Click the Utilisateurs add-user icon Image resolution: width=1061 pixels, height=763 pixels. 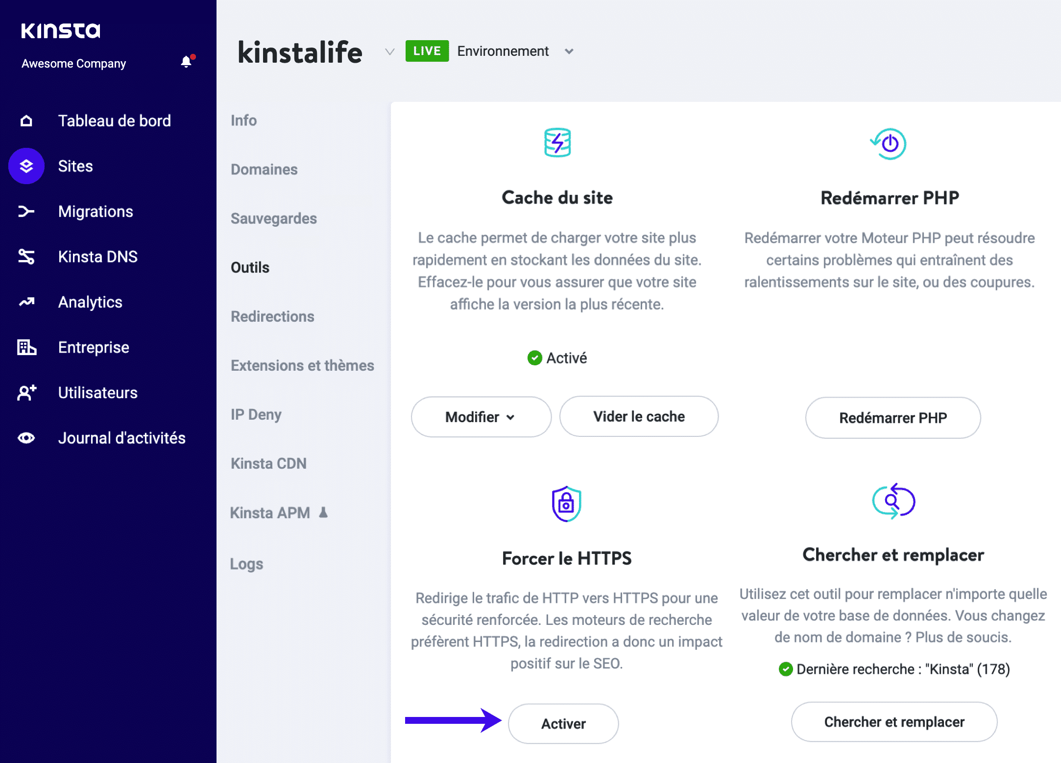[x=26, y=393]
